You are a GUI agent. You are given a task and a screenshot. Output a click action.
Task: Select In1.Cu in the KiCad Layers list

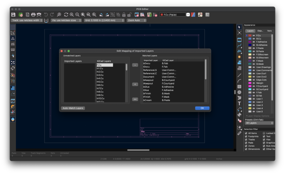tap(100, 68)
